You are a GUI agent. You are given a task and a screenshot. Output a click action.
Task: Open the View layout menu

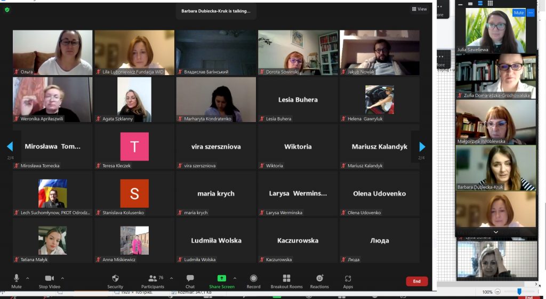pyautogui.click(x=419, y=9)
